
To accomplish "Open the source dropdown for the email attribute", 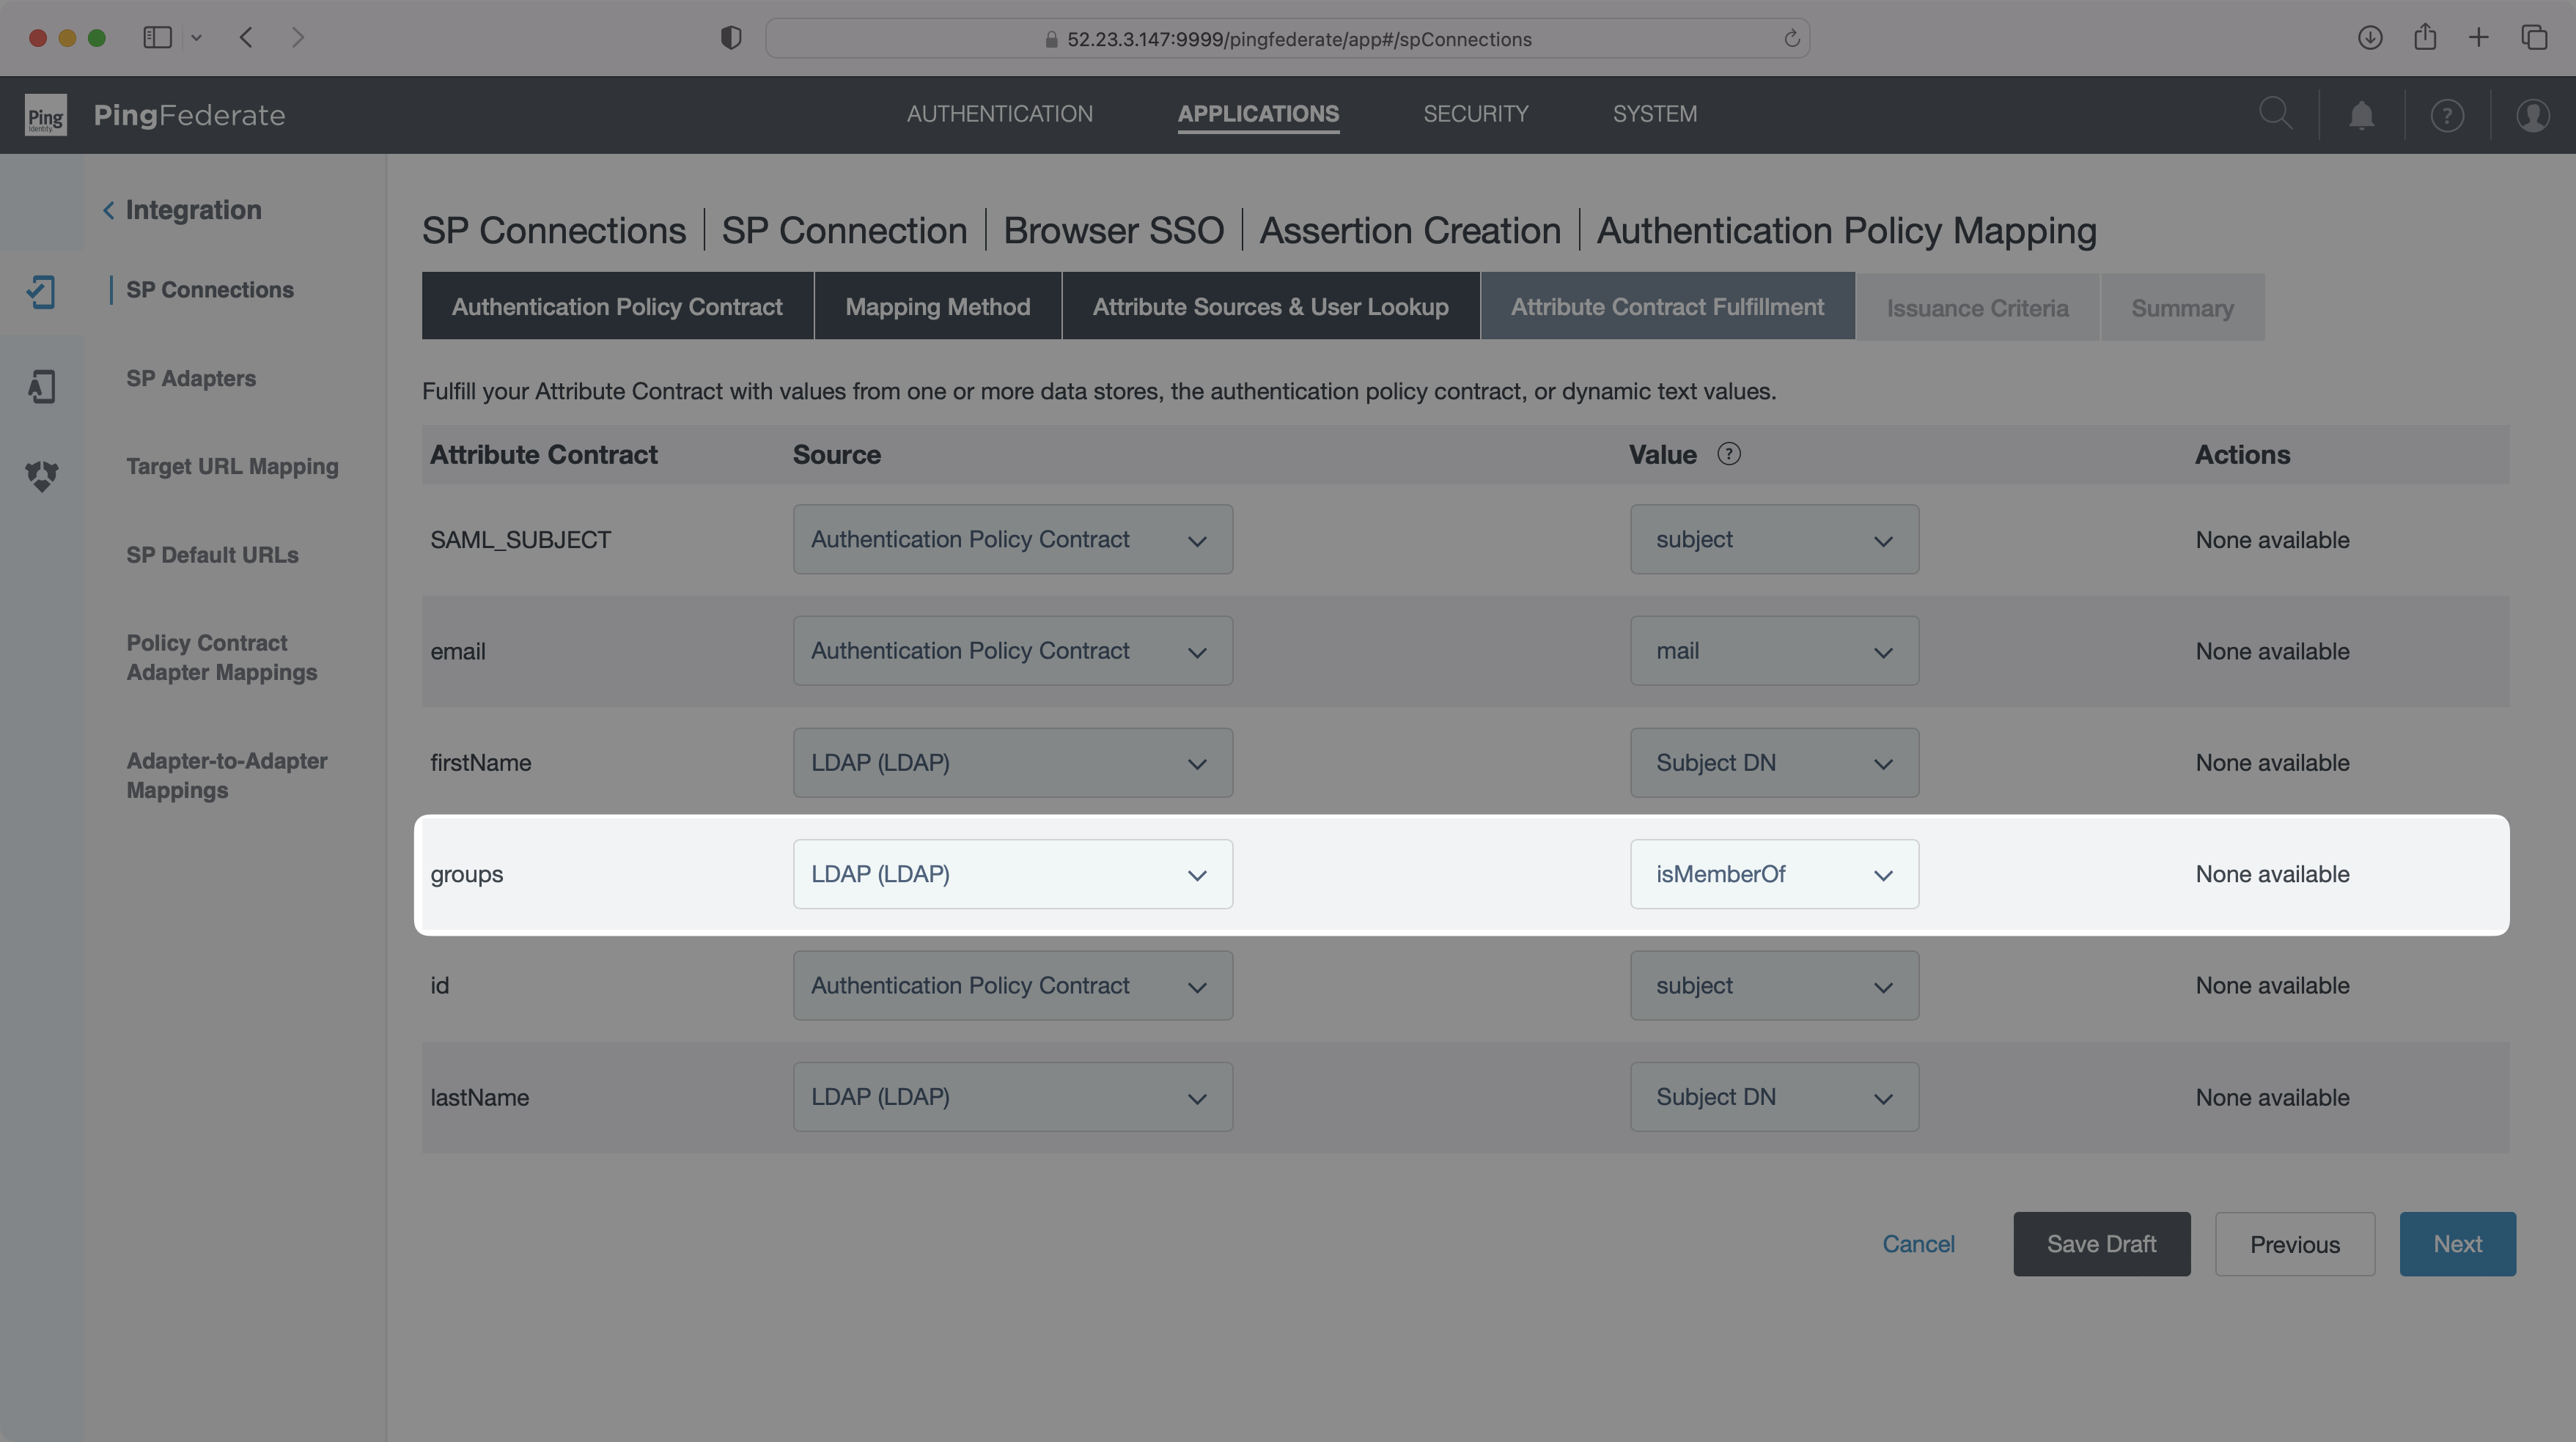I will point(1012,651).
